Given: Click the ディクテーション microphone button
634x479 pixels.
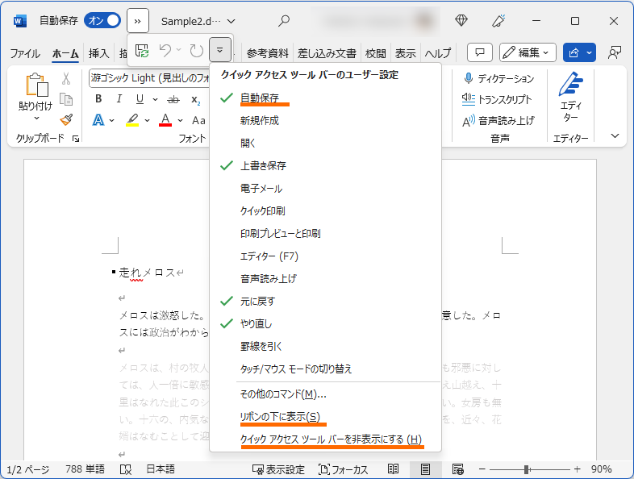Looking at the screenshot, I should 498,78.
